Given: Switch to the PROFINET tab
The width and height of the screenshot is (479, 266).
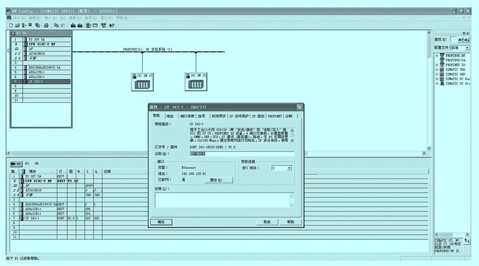Looking at the screenshot, I should pos(274,116).
